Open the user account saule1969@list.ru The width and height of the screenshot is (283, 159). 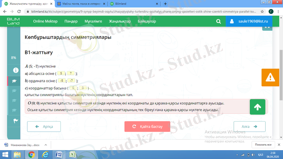pyautogui.click(x=249, y=21)
